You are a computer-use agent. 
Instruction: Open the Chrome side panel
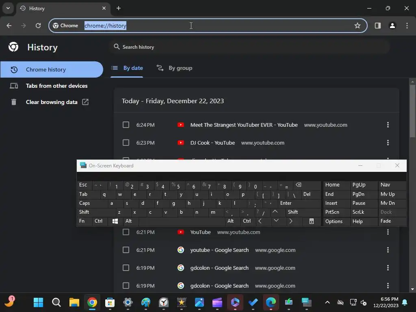pos(377,26)
